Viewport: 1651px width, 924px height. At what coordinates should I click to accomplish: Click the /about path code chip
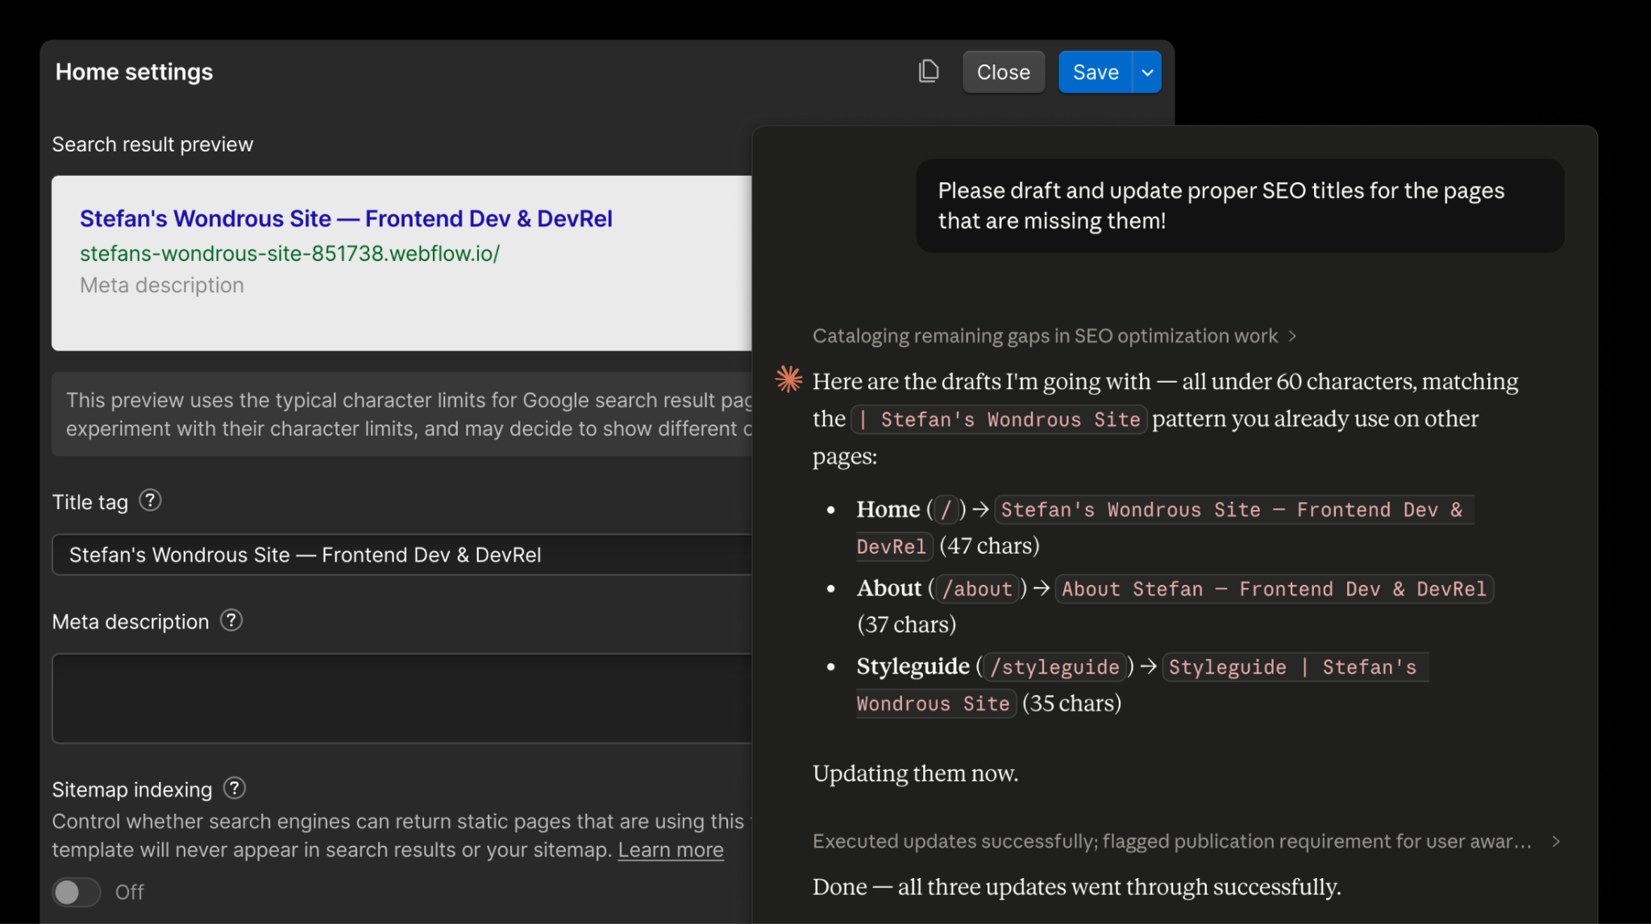pyautogui.click(x=976, y=589)
